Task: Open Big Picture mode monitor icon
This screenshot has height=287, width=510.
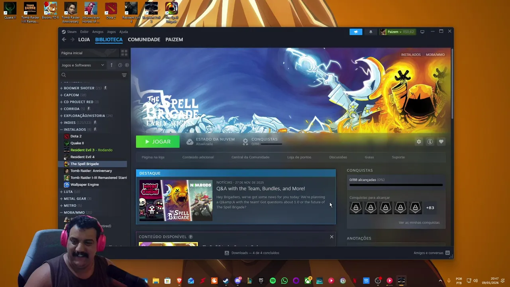Action: click(422, 32)
